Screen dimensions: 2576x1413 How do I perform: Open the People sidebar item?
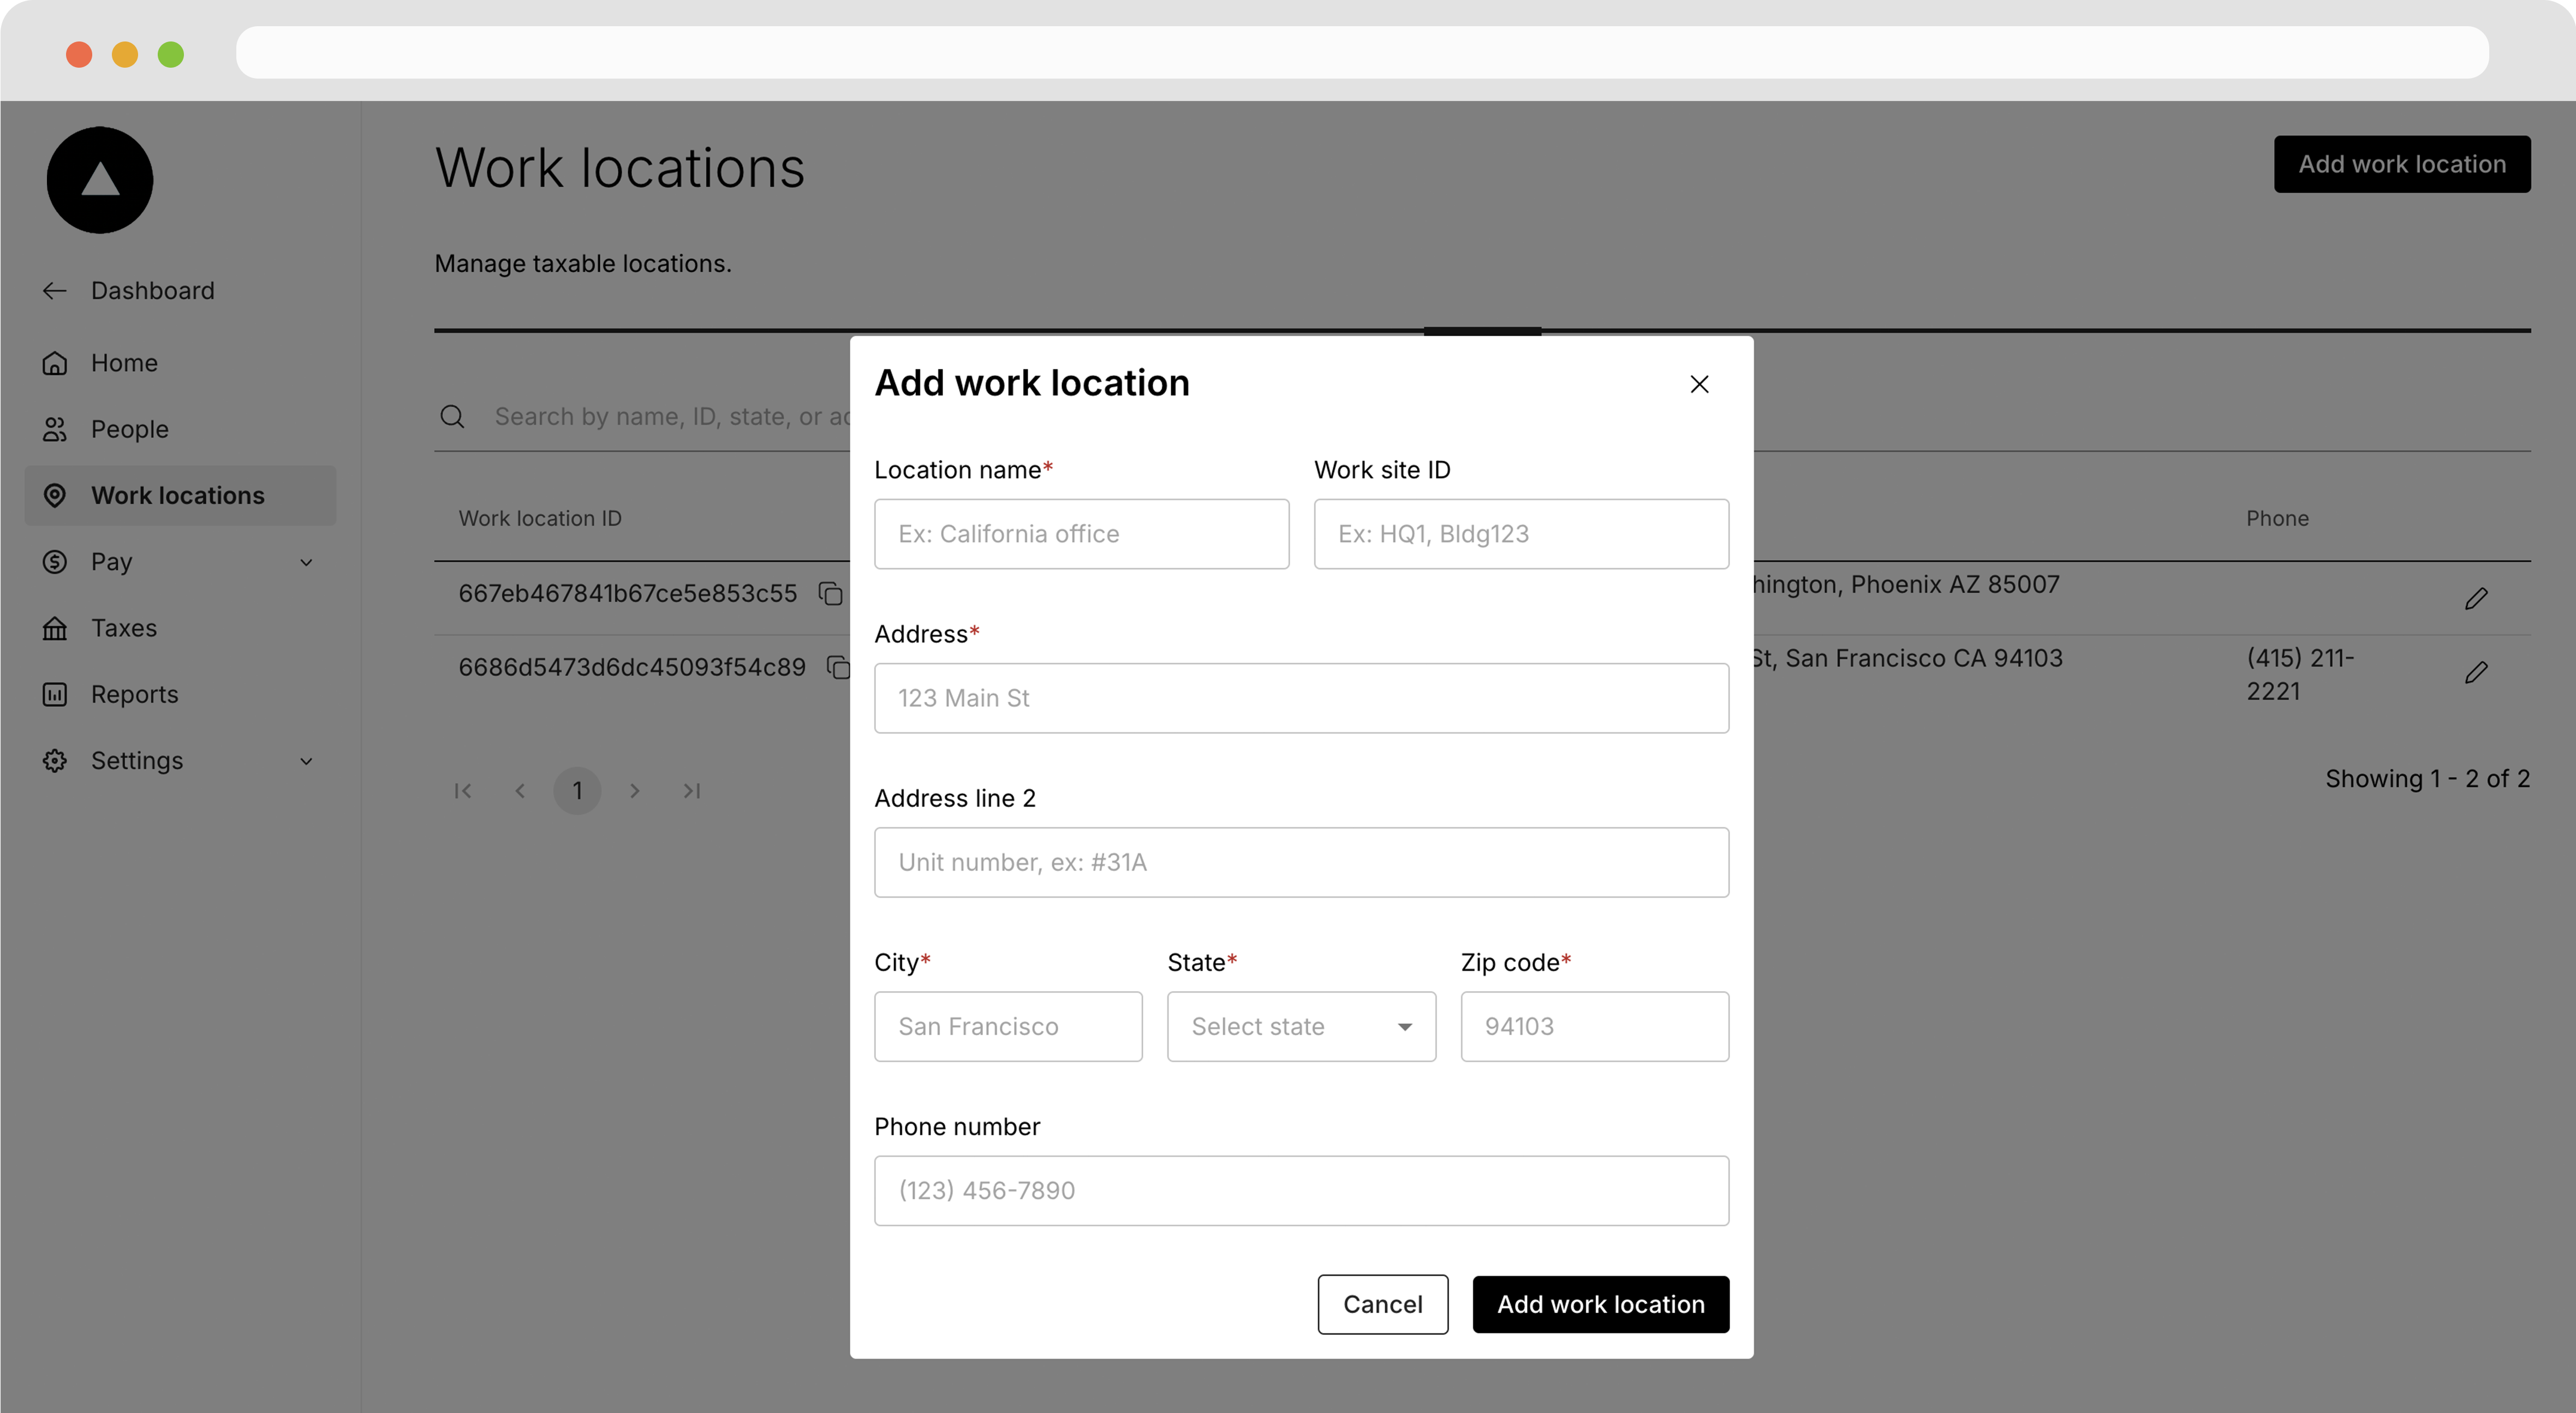[x=180, y=429]
